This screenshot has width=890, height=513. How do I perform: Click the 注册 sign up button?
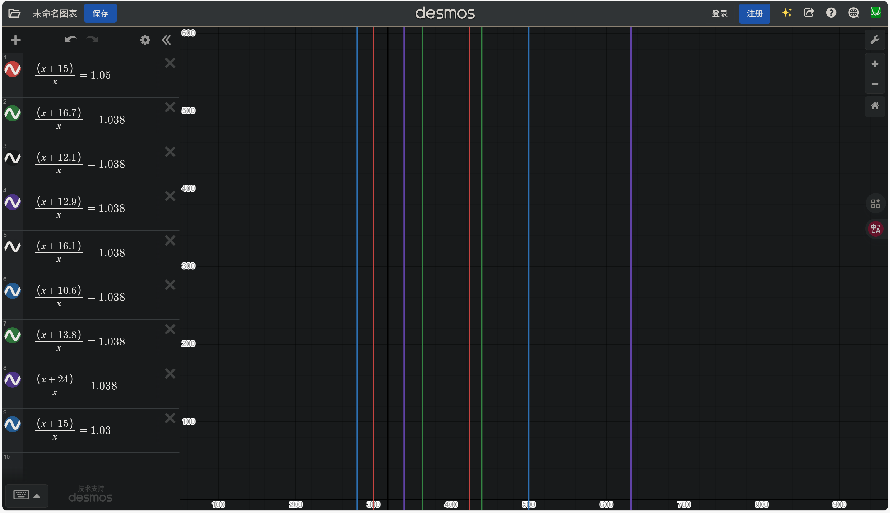755,13
